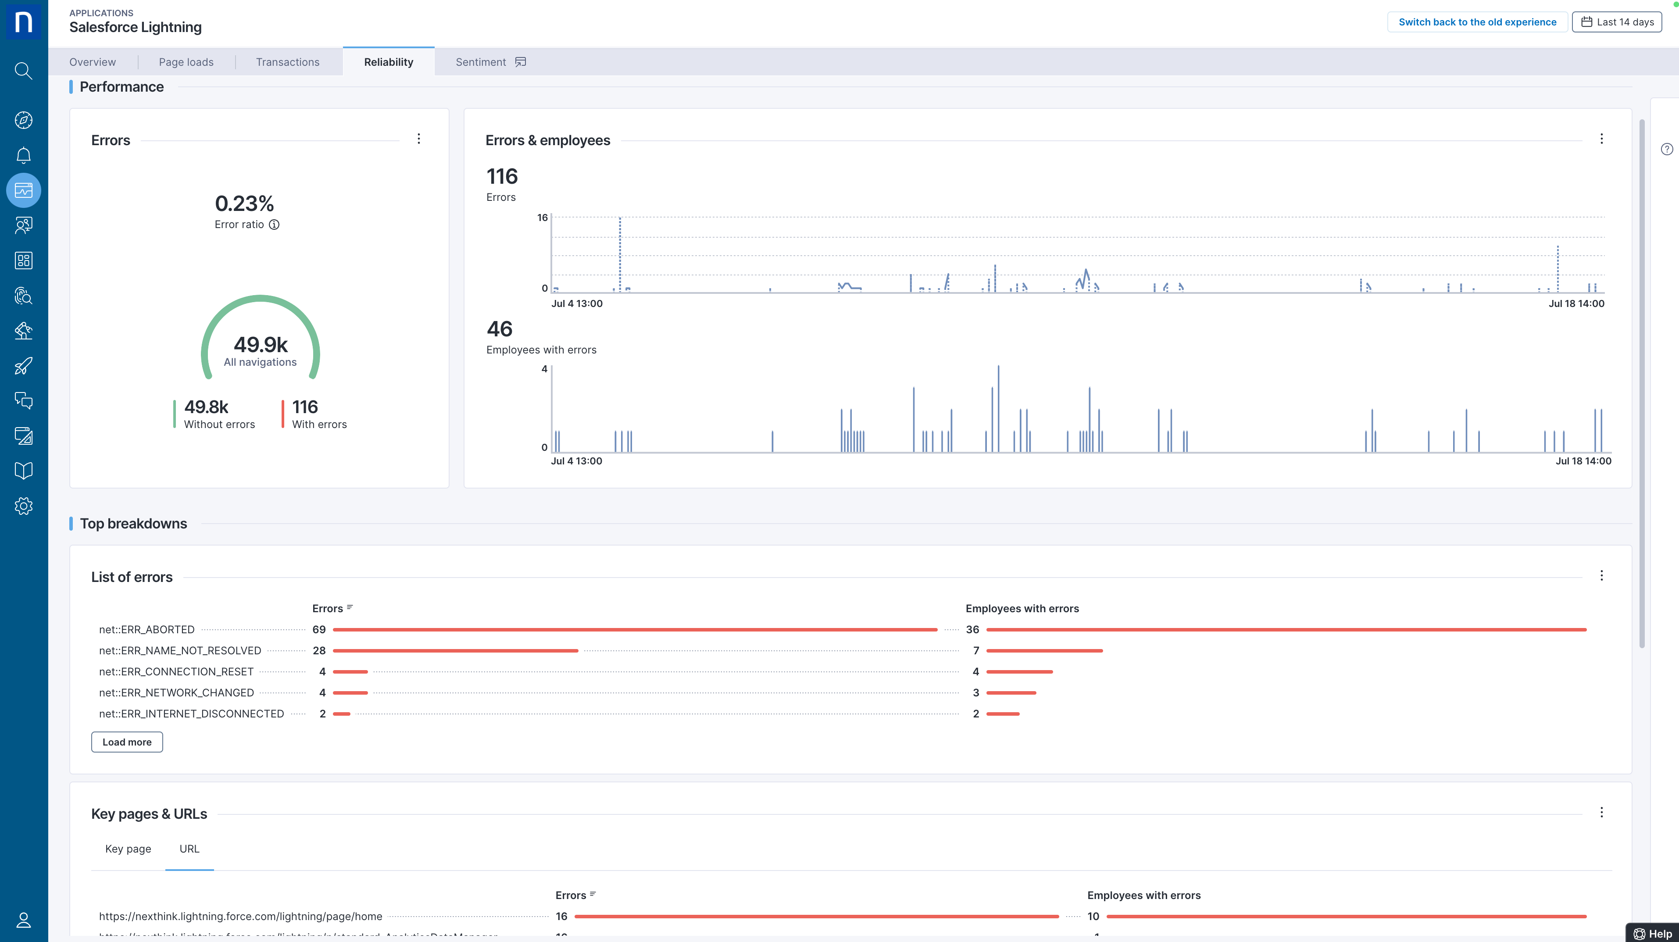This screenshot has width=1679, height=942.
Task: Open the user account icon at the bottom of the sidebar
Action: tap(23, 920)
